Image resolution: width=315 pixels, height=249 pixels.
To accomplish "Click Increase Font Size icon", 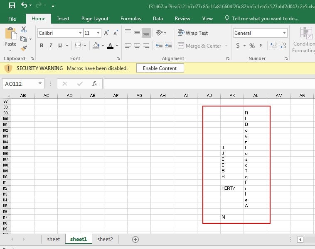I will tap(106, 33).
